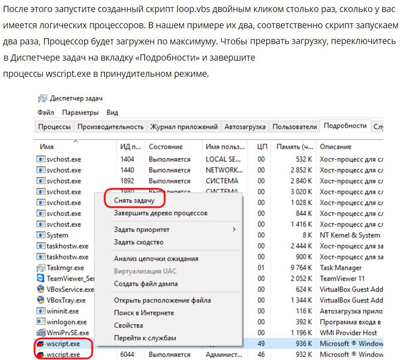Switch to the Процессы tab

coord(54,127)
